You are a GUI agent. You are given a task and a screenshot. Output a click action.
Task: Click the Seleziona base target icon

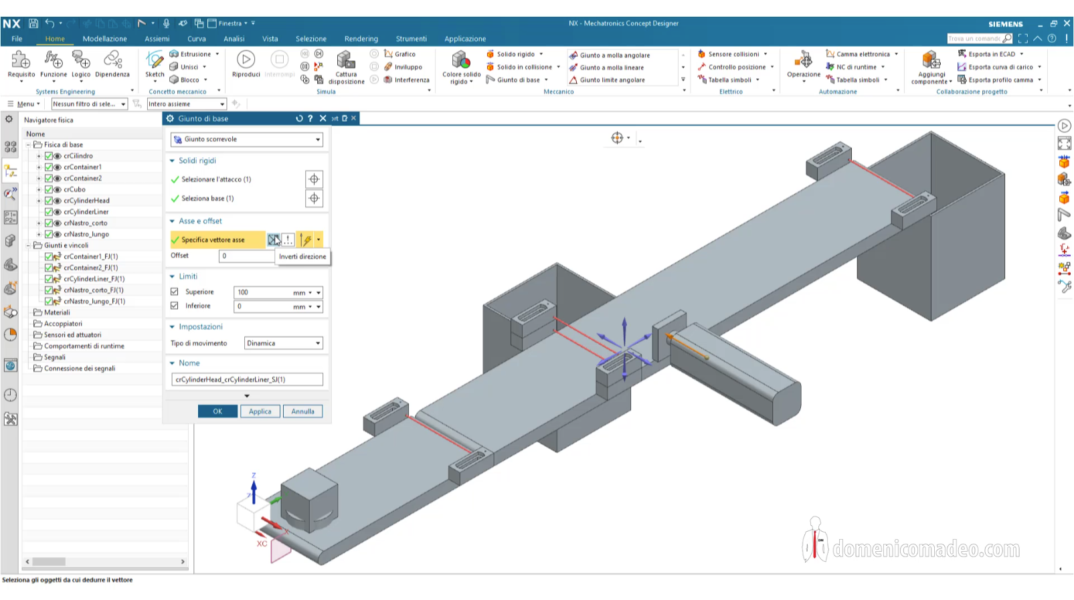[x=314, y=199]
